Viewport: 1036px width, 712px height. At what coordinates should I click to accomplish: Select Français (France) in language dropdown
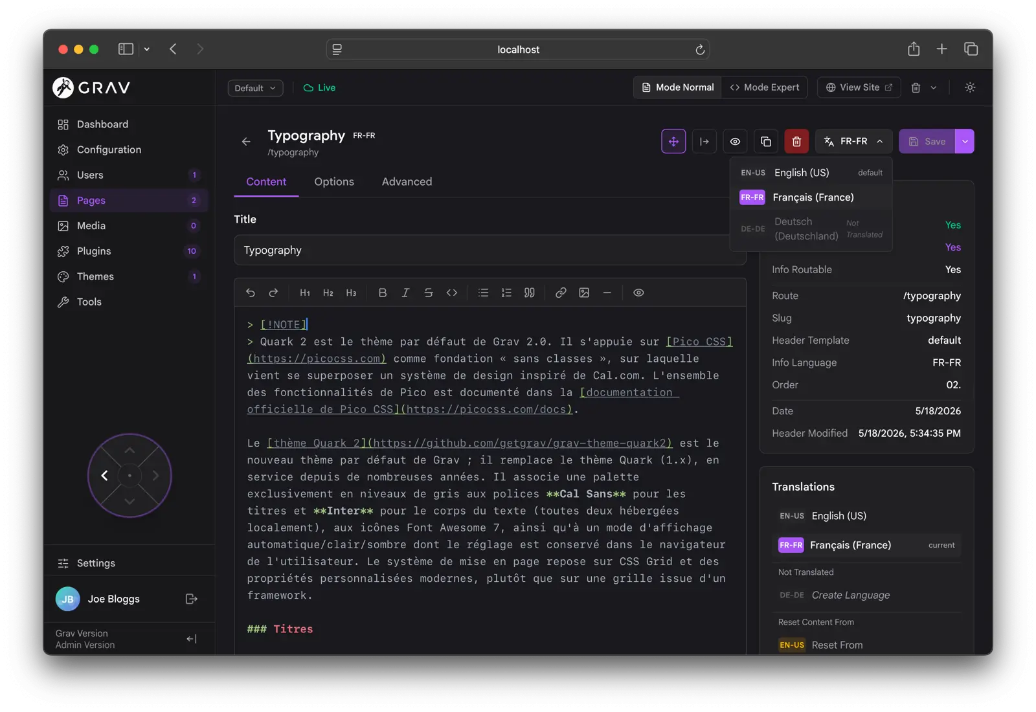(811, 197)
